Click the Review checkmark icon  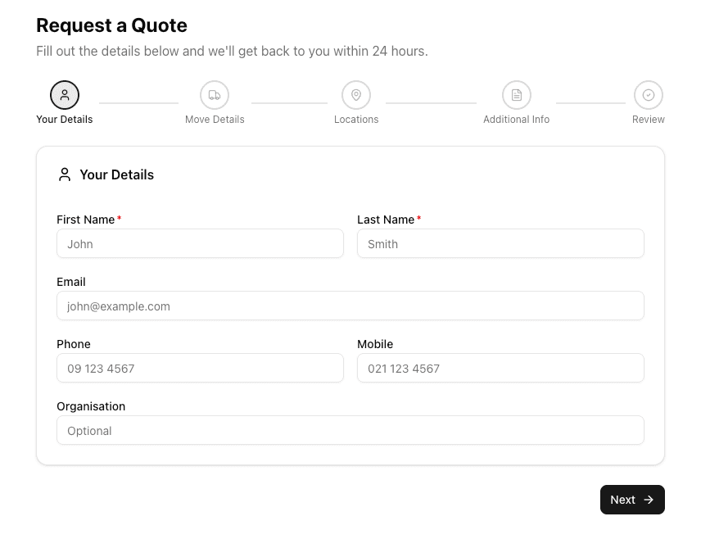[649, 94]
